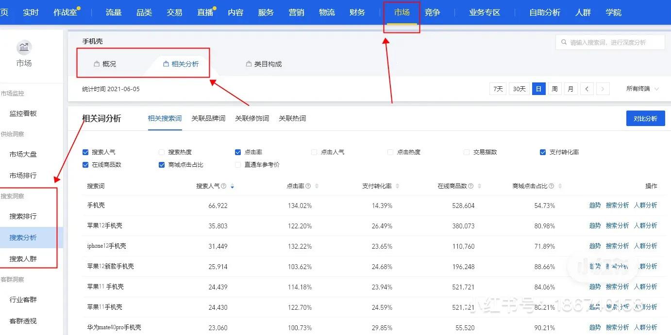Select the 市场 chart icon in the left sidebar
Image resolution: width=671 pixels, height=335 pixels.
point(24,48)
